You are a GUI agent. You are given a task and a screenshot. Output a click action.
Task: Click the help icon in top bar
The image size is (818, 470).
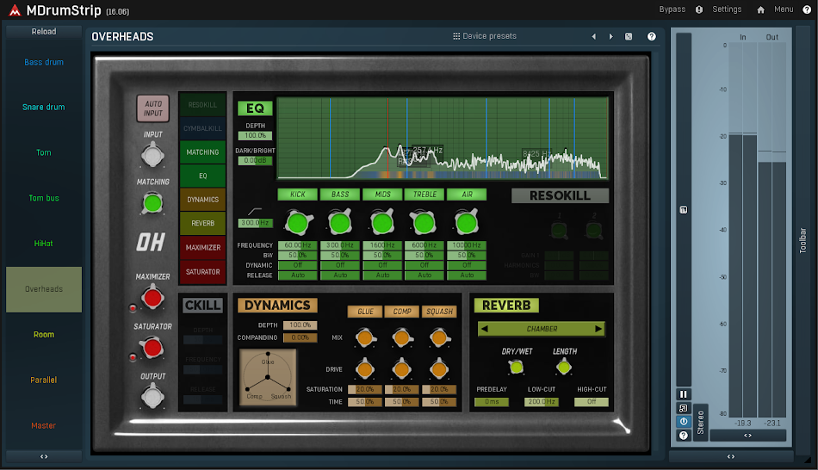(x=807, y=9)
